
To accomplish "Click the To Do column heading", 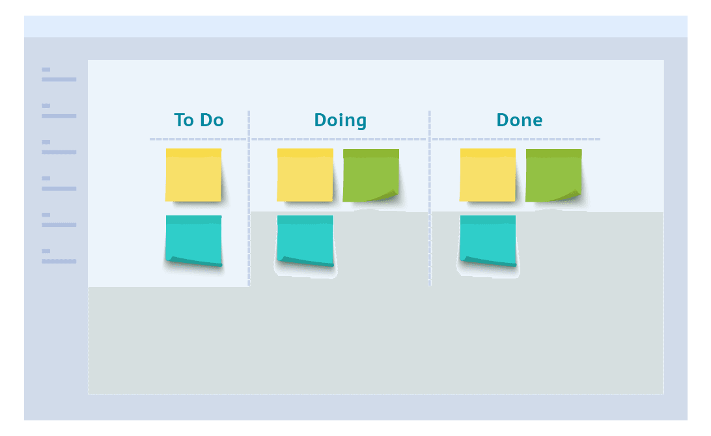I will pos(199,120).
